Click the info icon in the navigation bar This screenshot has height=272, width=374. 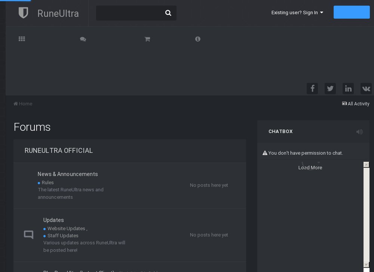198,39
